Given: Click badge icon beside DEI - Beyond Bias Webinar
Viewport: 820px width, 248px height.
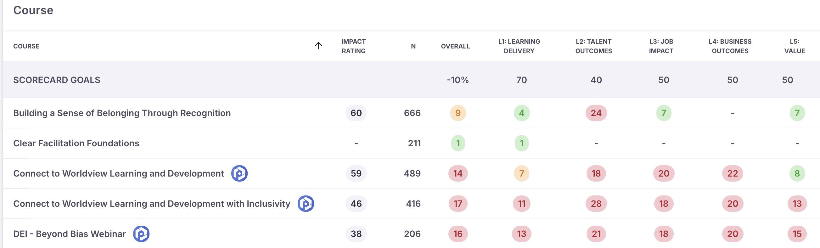Looking at the screenshot, I should click(141, 234).
